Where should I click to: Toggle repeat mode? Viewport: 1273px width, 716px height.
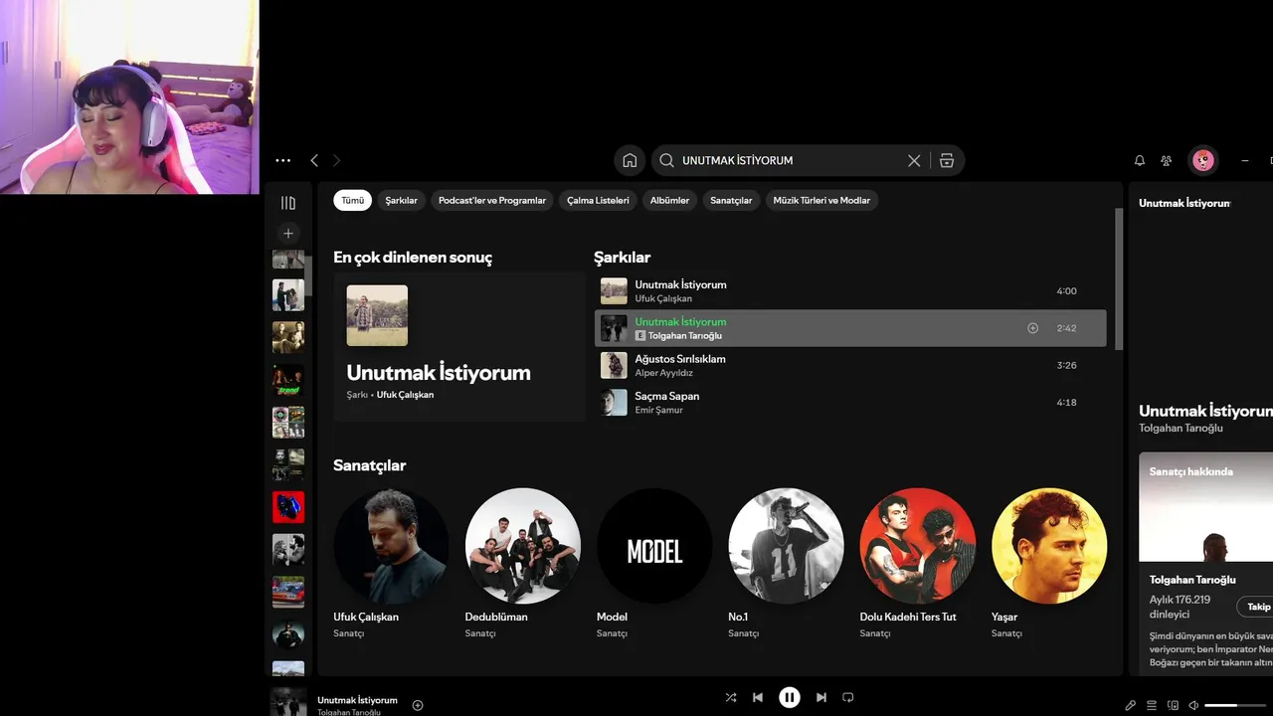848,697
